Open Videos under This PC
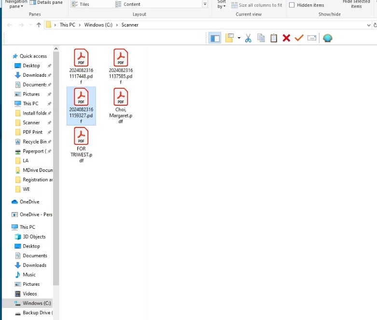Screen dimensions: 377x320 [x=26, y=293]
